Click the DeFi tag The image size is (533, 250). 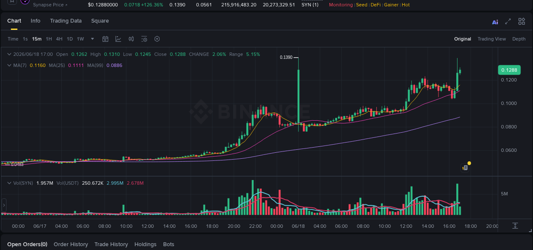(x=376, y=5)
